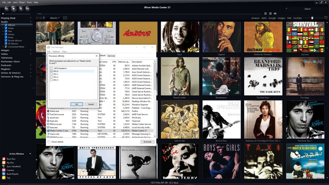Expand the Podcasts section arrow
The width and height of the screenshot is (329, 185).
(x=31, y=65)
